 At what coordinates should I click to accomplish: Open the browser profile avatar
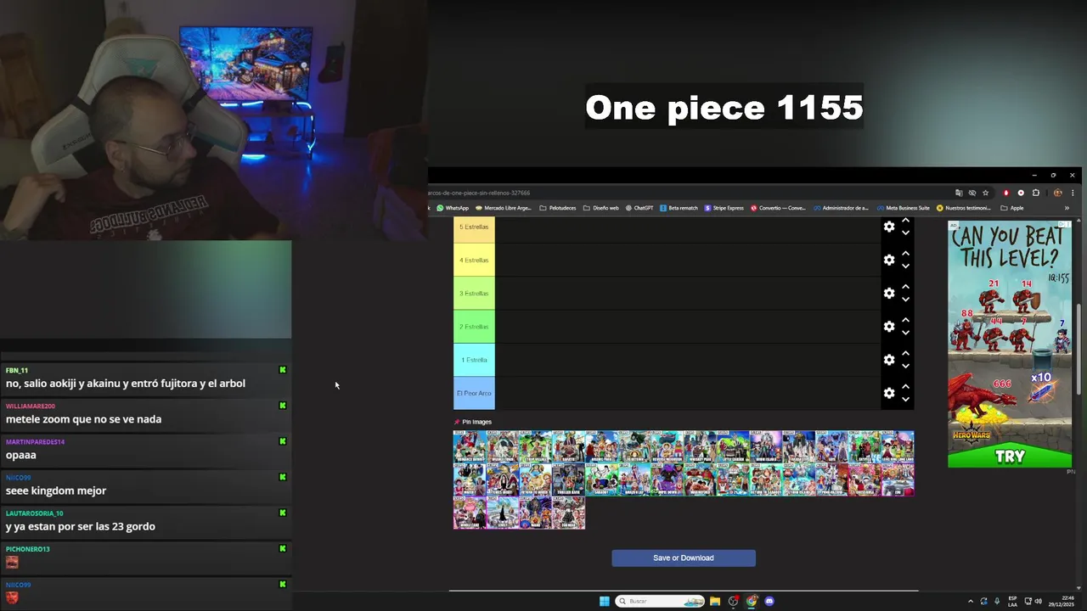point(1058,193)
